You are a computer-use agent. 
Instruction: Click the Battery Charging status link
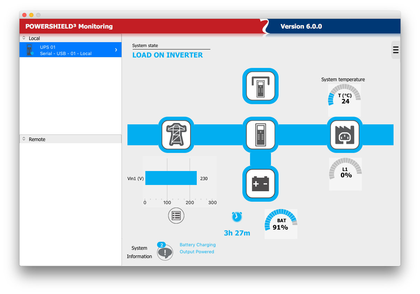pyautogui.click(x=197, y=245)
